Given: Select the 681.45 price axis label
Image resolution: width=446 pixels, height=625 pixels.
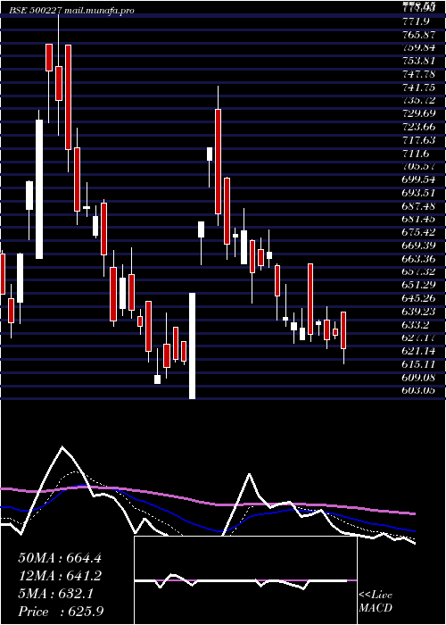Looking at the screenshot, I should 419,220.
